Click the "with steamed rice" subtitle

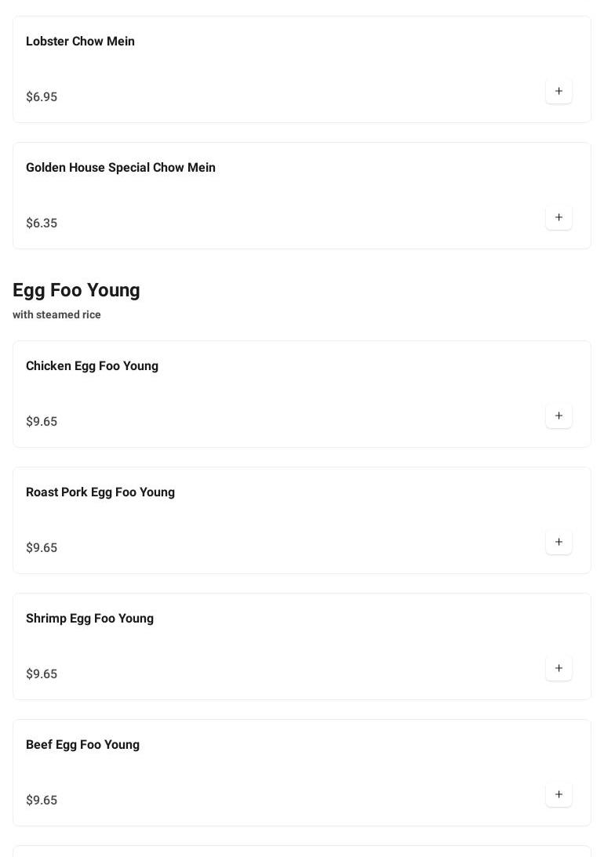click(x=56, y=314)
